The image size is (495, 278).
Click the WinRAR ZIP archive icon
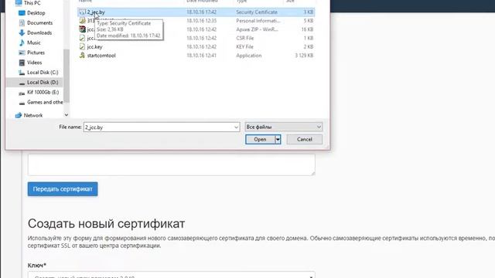coord(82,29)
